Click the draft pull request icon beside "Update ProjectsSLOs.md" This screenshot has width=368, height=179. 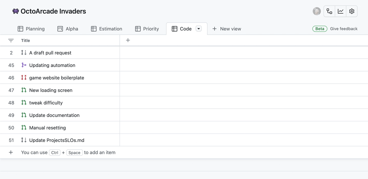pyautogui.click(x=24, y=140)
